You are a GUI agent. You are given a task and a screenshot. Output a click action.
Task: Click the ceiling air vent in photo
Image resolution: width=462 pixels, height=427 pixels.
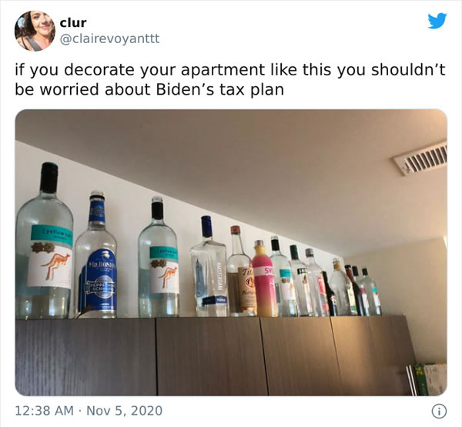[x=421, y=158]
